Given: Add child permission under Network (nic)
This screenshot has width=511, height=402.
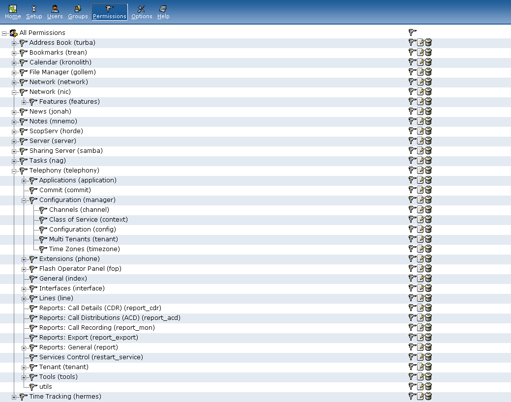Looking at the screenshot, I should [412, 91].
